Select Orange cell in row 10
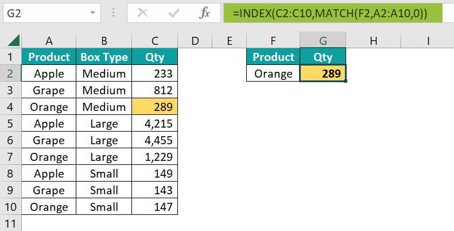454x231 pixels. pyautogui.click(x=49, y=207)
